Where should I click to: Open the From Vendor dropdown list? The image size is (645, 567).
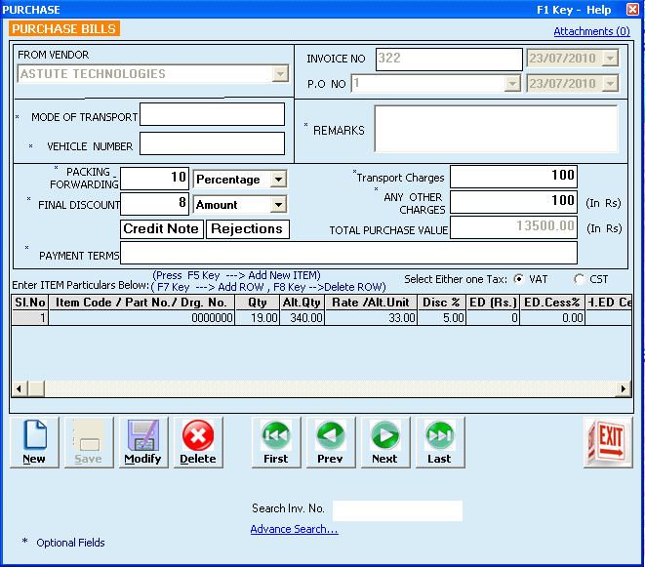(280, 74)
